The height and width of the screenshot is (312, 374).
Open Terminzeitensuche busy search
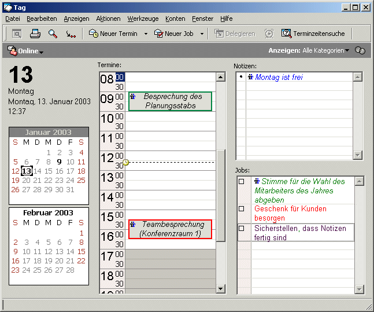point(313,34)
